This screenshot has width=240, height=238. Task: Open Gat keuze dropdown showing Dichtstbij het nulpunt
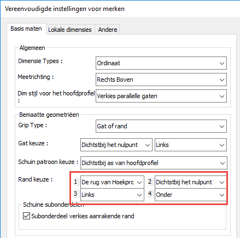click(x=116, y=145)
